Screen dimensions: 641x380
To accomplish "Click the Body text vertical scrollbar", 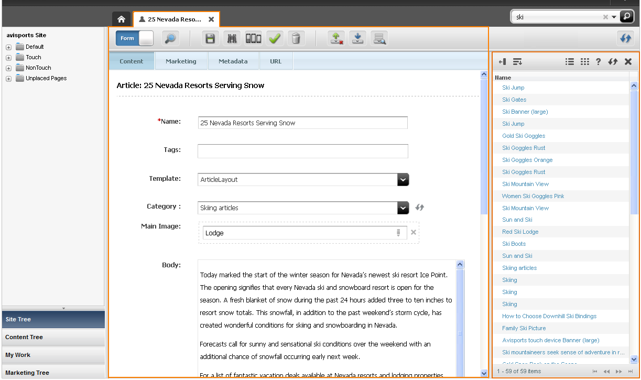I will [x=460, y=318].
